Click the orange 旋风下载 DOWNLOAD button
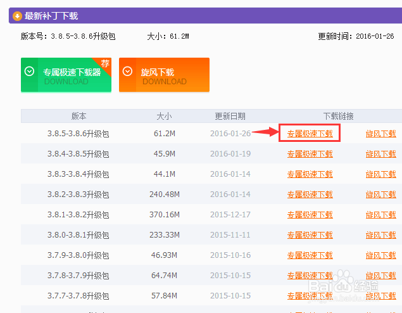 click(x=165, y=75)
